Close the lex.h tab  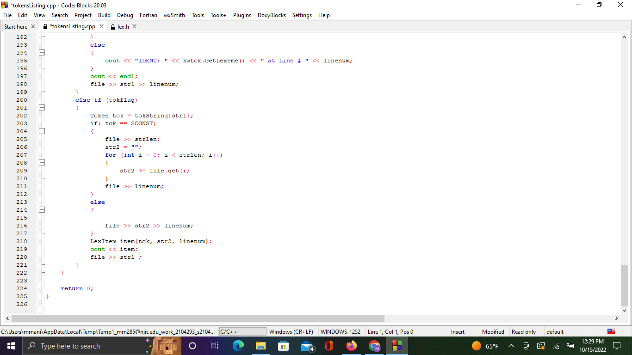pyautogui.click(x=134, y=26)
